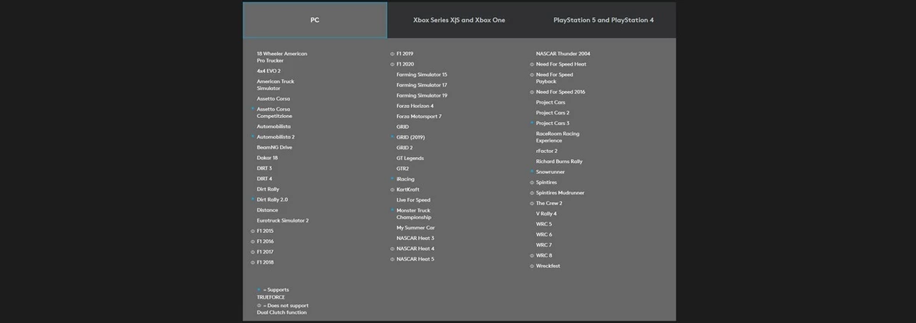Image resolution: width=916 pixels, height=323 pixels.
Task: Click the V Rally 4 entry
Action: [x=546, y=214]
